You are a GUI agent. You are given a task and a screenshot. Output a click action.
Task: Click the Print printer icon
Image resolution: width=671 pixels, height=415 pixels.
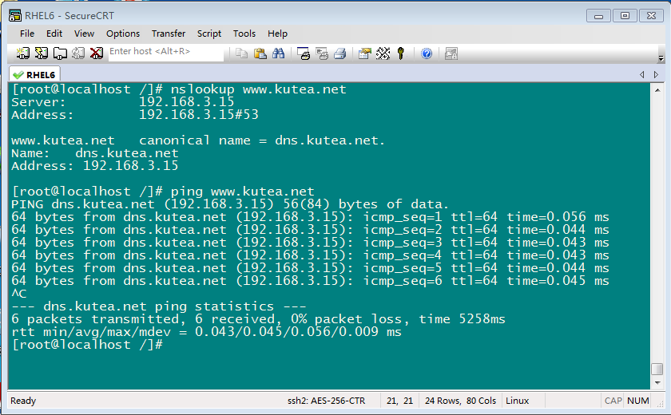340,53
